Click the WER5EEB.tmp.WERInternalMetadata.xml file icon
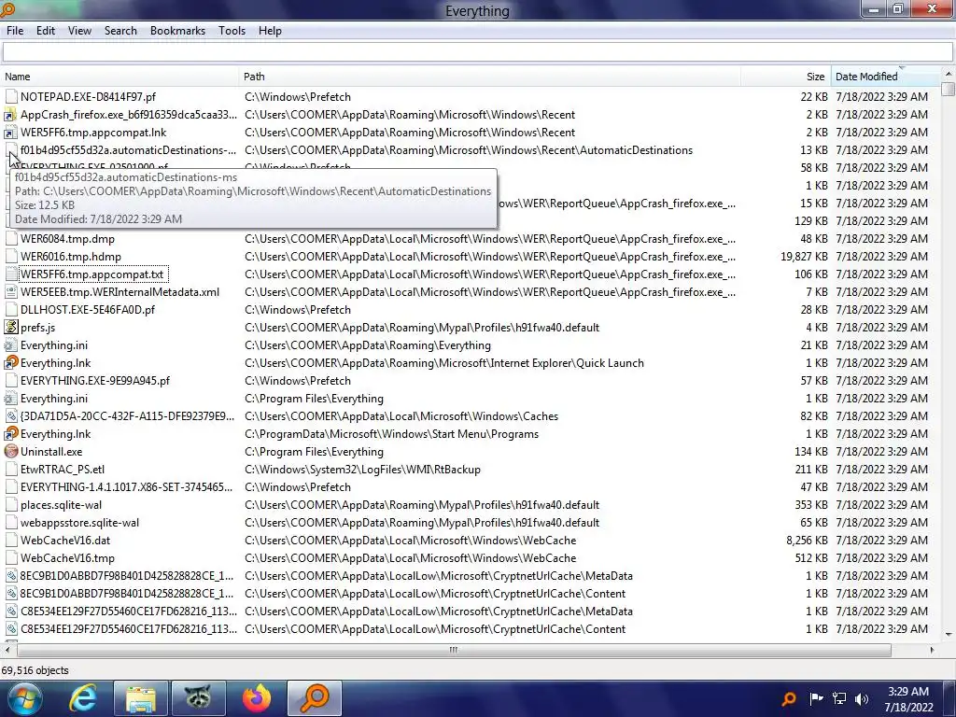The height and width of the screenshot is (717, 956). click(x=11, y=292)
